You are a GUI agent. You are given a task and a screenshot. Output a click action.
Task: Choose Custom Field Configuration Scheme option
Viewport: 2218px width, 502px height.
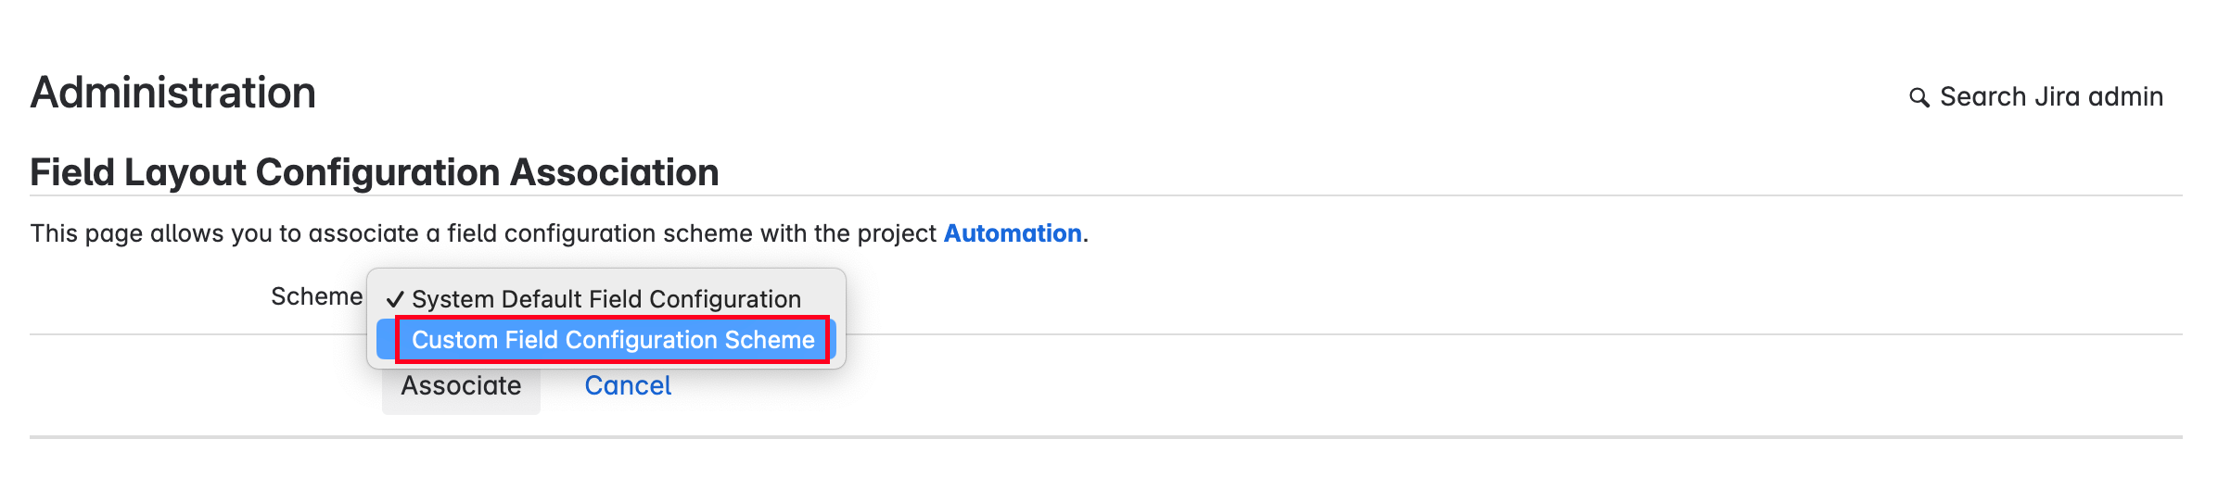click(612, 340)
